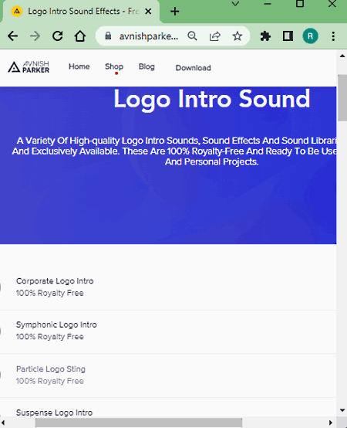Open the Shop menu item
Screen dimensions: 347x428
(x=114, y=66)
